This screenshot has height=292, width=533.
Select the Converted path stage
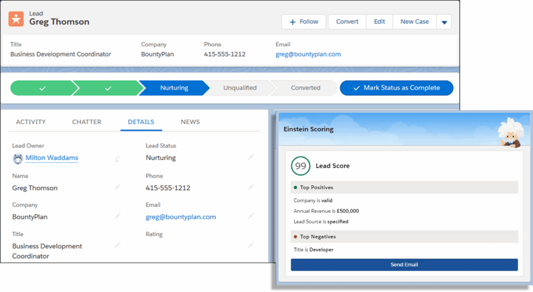[x=305, y=88]
